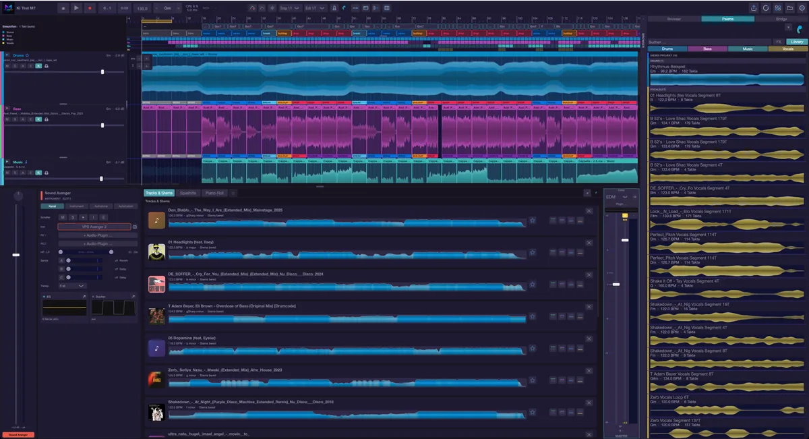Open the Piano-Roll tab
Viewport: 809px width, 439px height.
214,193
